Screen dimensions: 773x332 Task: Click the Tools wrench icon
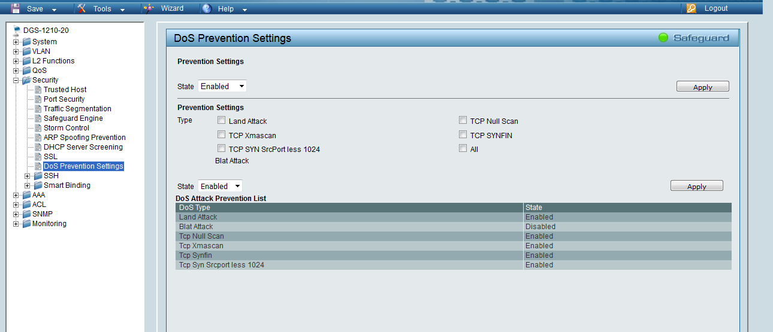pyautogui.click(x=82, y=8)
